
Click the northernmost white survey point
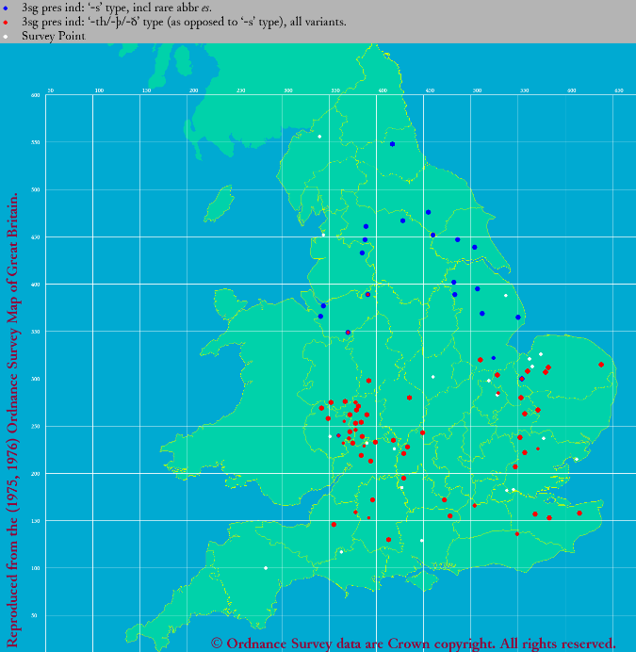point(319,137)
